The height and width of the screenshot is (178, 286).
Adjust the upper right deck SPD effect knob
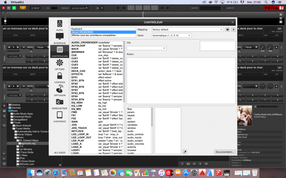click(270, 47)
